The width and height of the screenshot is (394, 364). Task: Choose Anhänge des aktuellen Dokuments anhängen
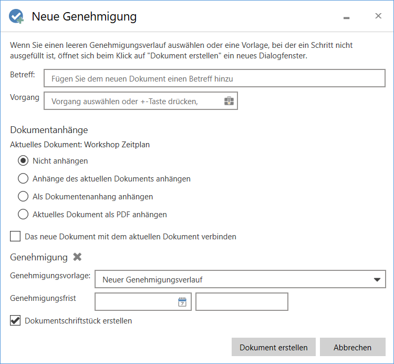[23, 179]
